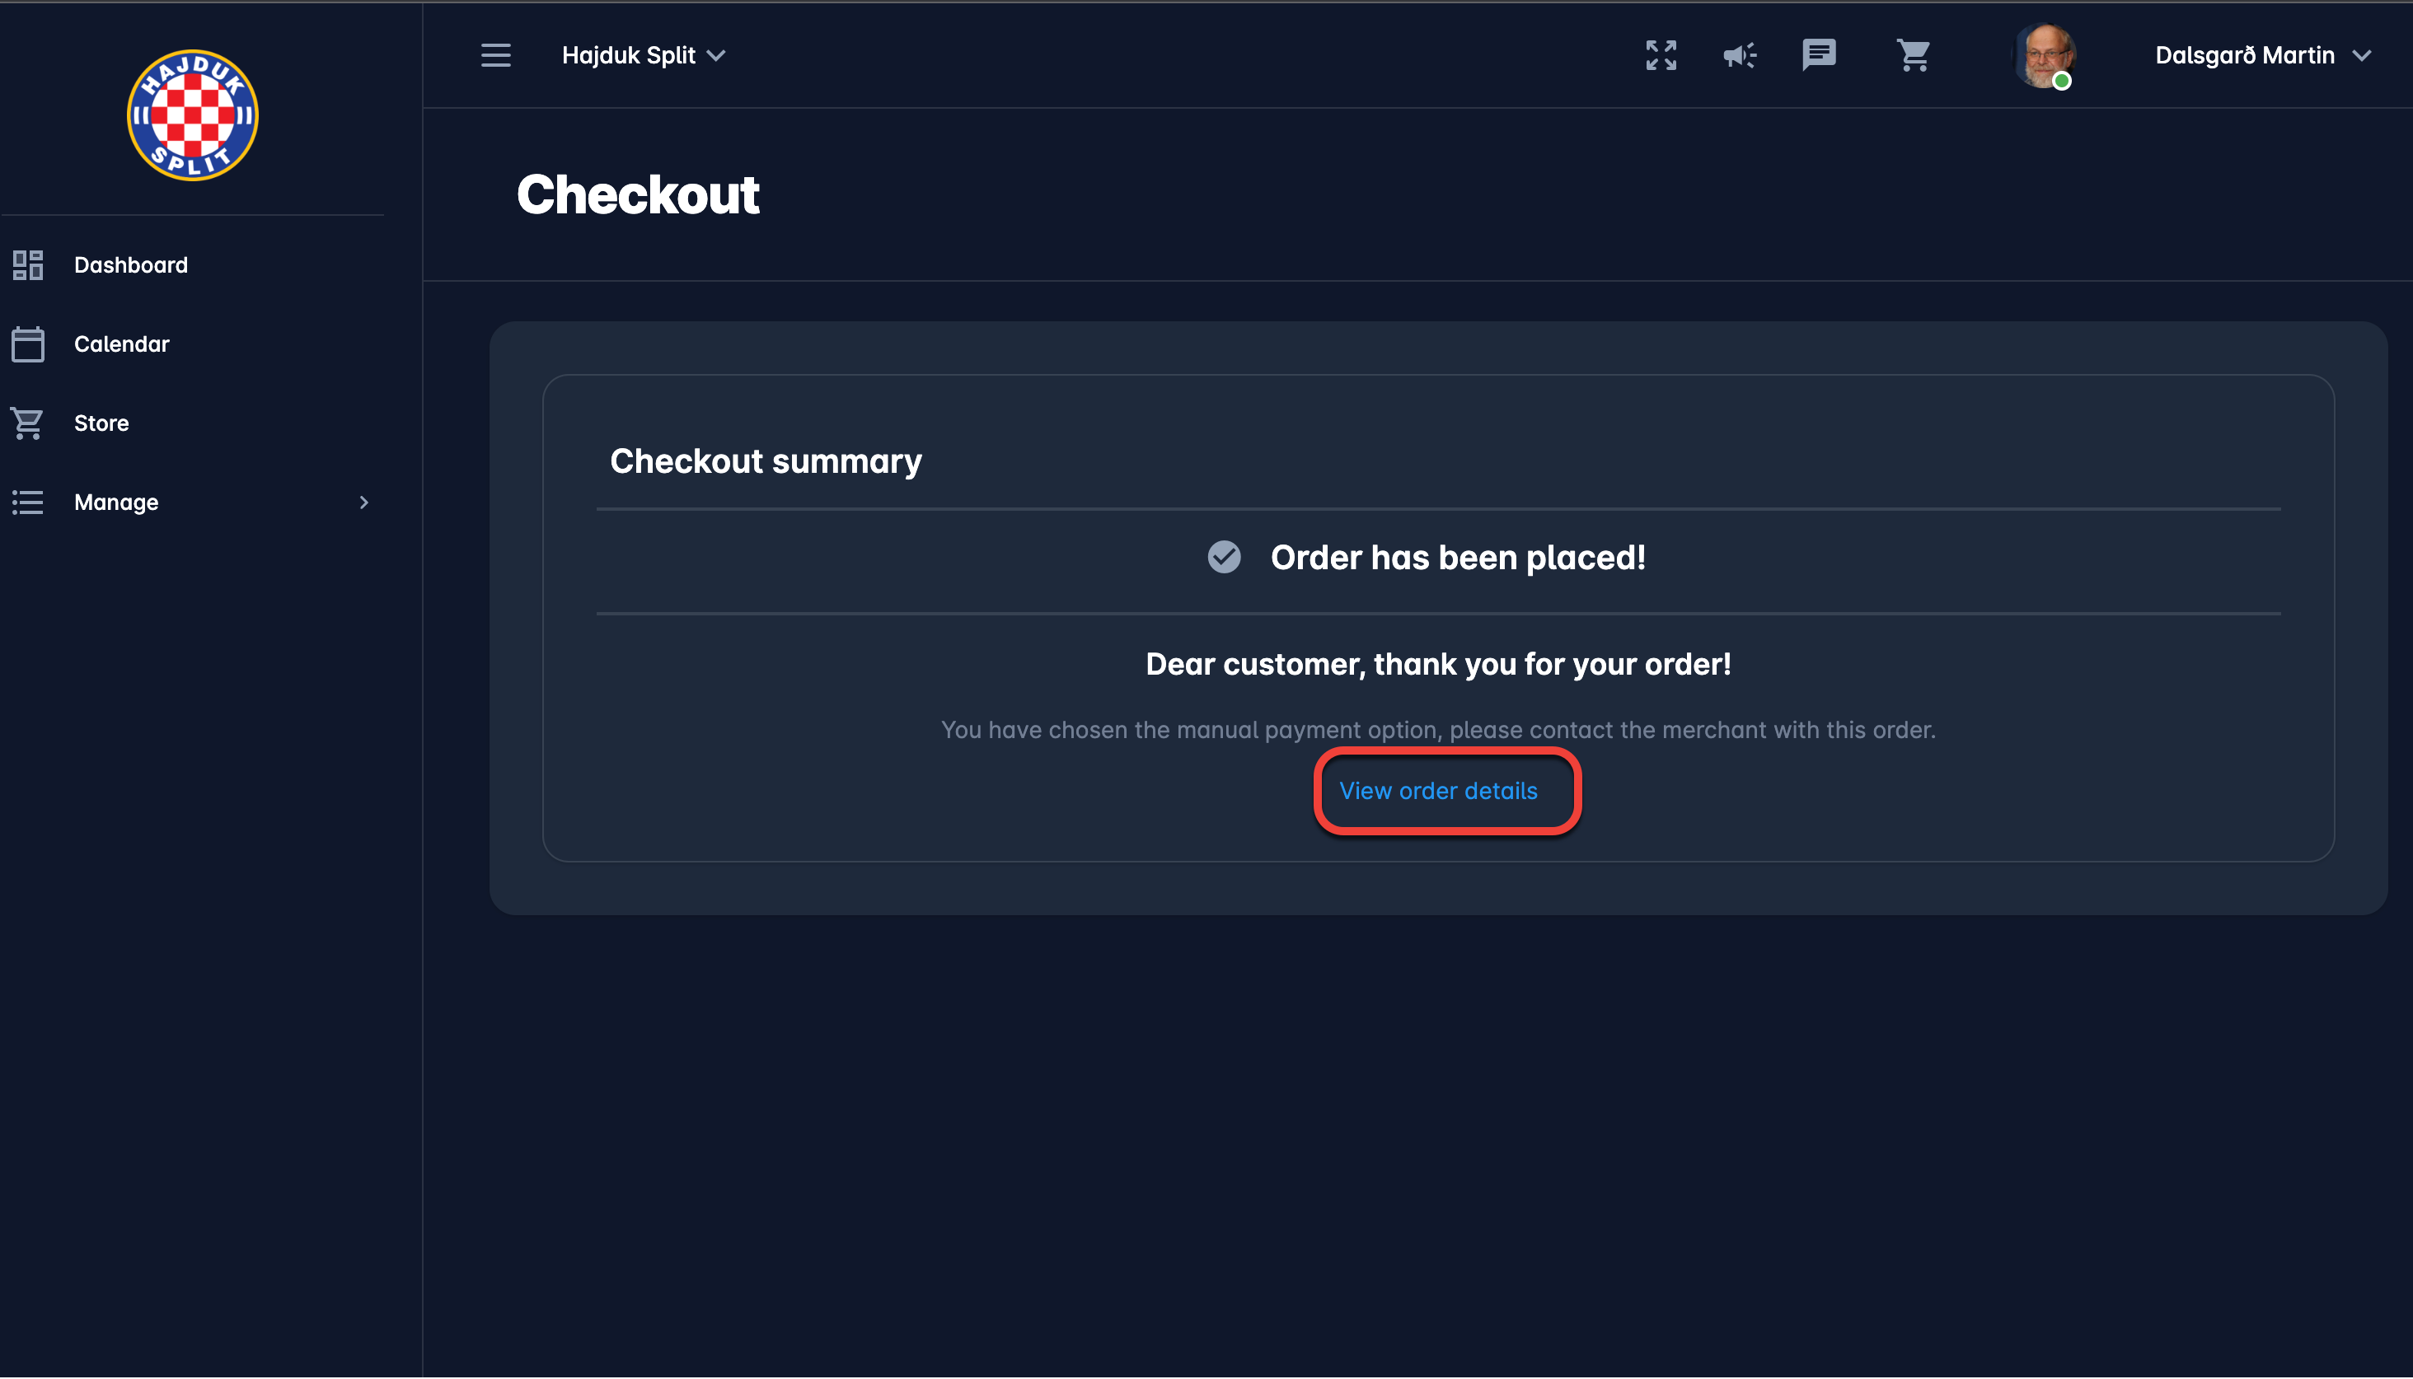Enter fullscreen mode with the expand icon

(x=1661, y=56)
